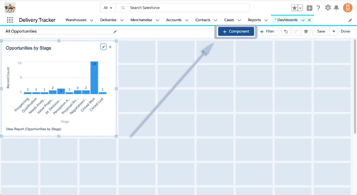Expand the Save options dropdown arrow
This screenshot has height=195, width=357.
click(334, 32)
